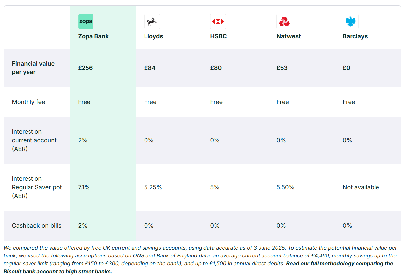This screenshot has width=407, height=278.
Task: Click Zopa's £256 financial value
Action: (86, 68)
